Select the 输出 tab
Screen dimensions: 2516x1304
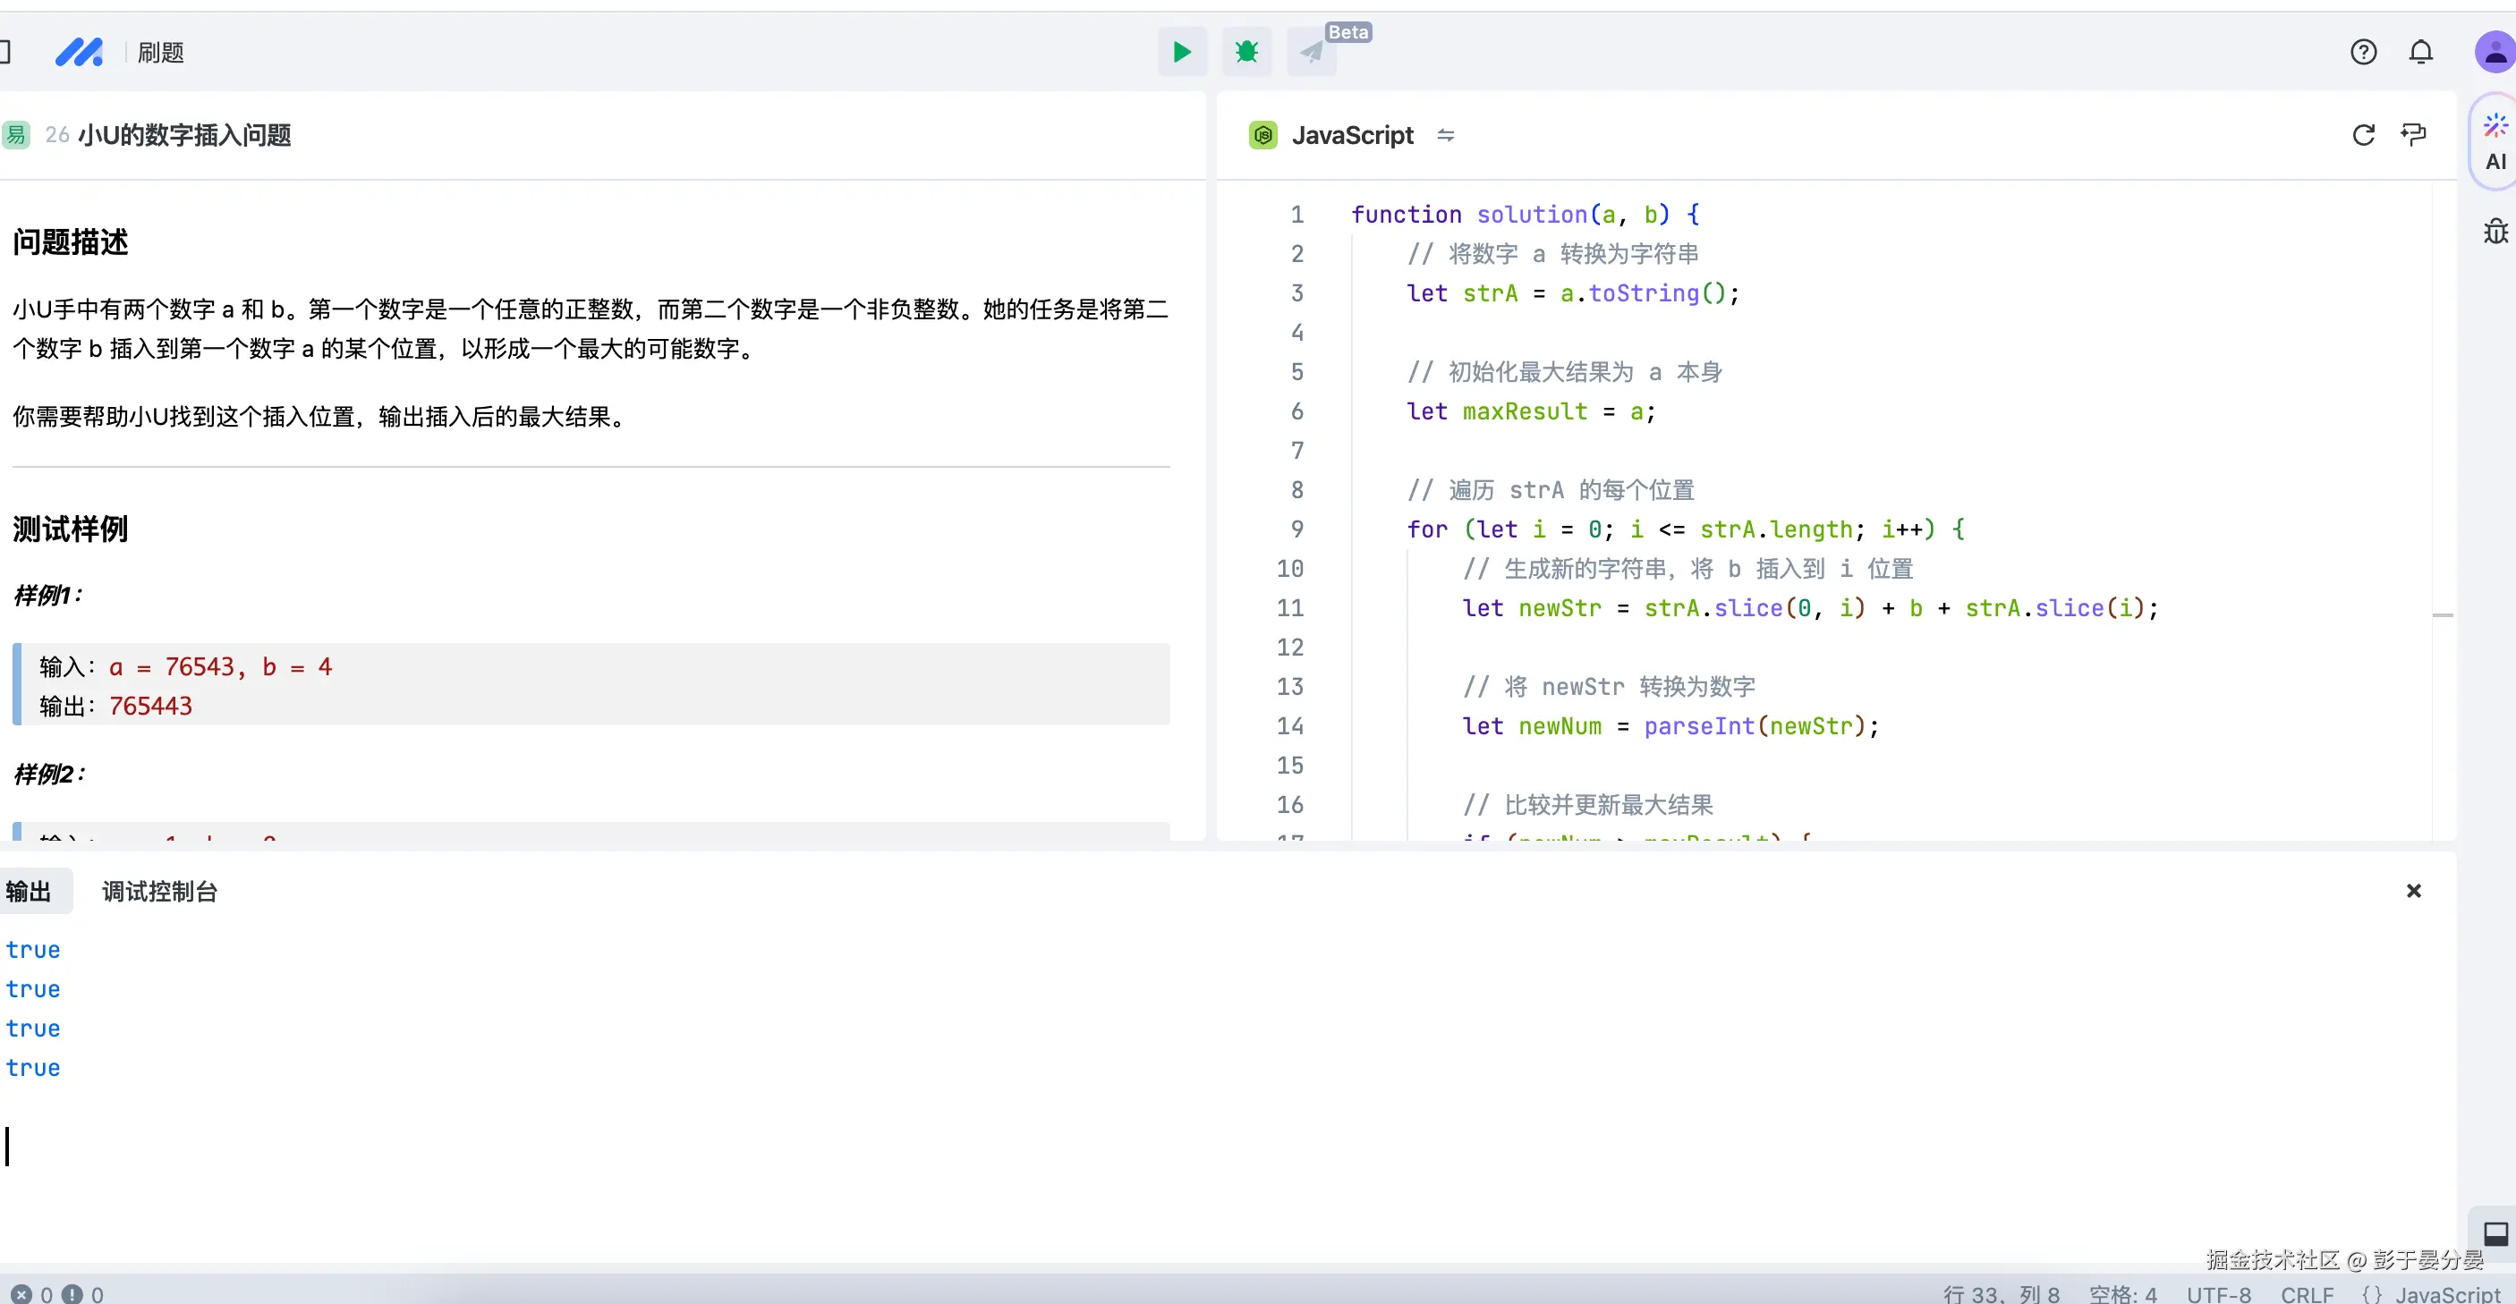point(30,891)
